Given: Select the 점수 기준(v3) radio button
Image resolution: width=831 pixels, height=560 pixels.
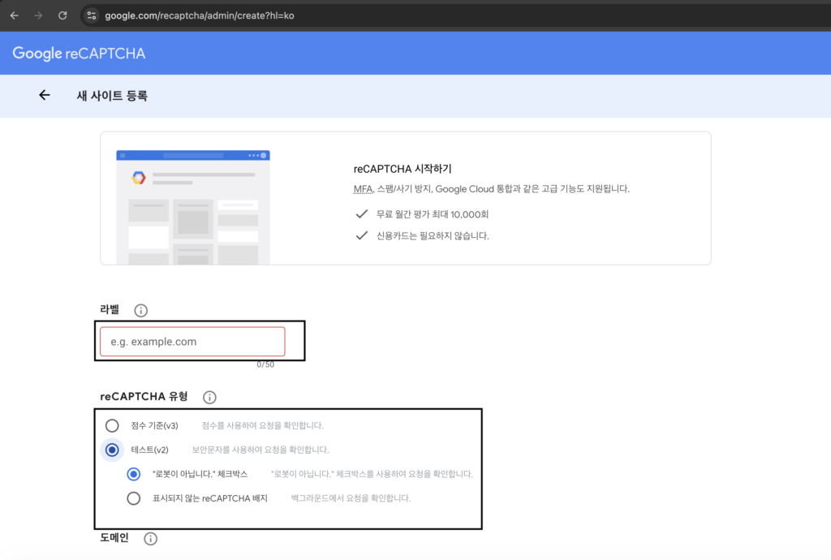Looking at the screenshot, I should pyautogui.click(x=112, y=425).
